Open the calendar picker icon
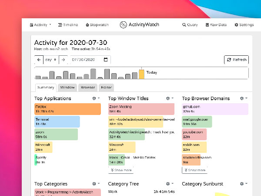Viewport: 261px width, 196px height. point(106,60)
